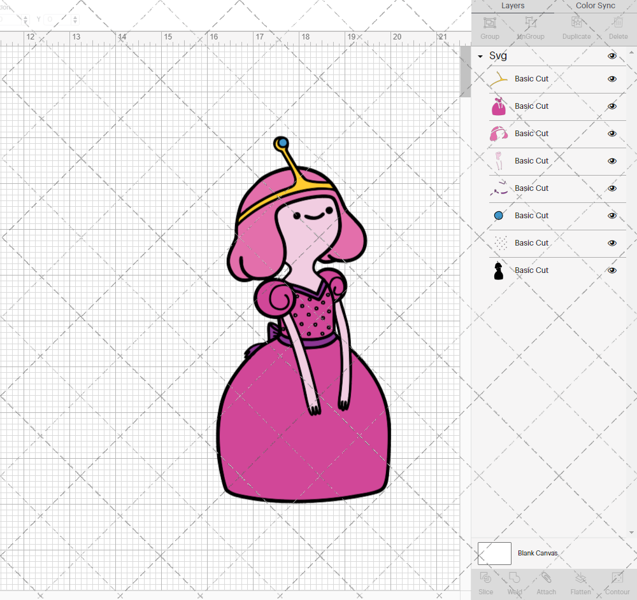
Task: Hide the dotted pattern Basic Cut layer
Action: (x=612, y=243)
